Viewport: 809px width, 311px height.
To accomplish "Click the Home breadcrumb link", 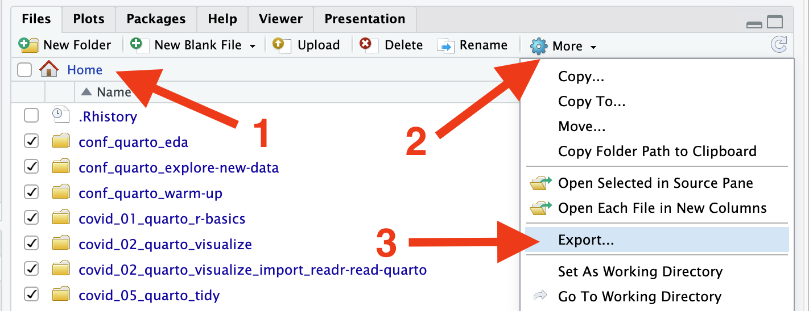I will pyautogui.click(x=85, y=70).
